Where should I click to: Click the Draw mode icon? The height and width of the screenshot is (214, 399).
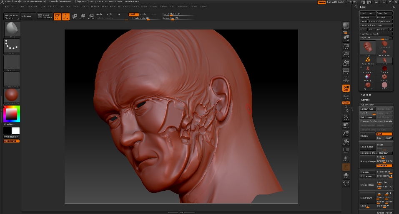click(x=66, y=17)
